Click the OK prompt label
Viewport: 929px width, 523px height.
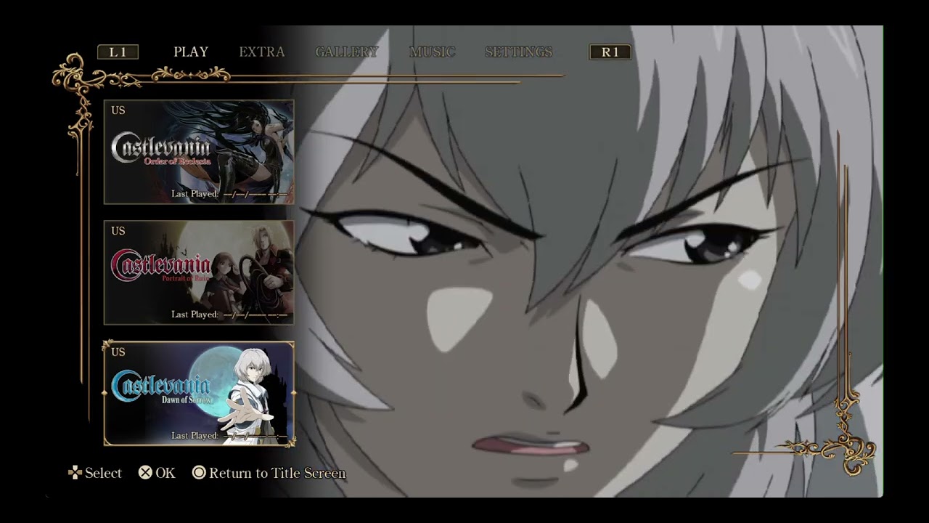coord(165,473)
